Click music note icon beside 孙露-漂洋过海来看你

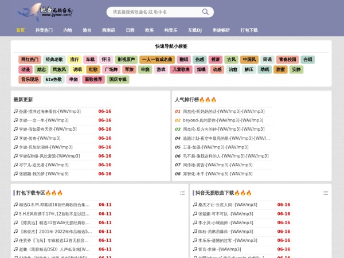tap(16, 112)
